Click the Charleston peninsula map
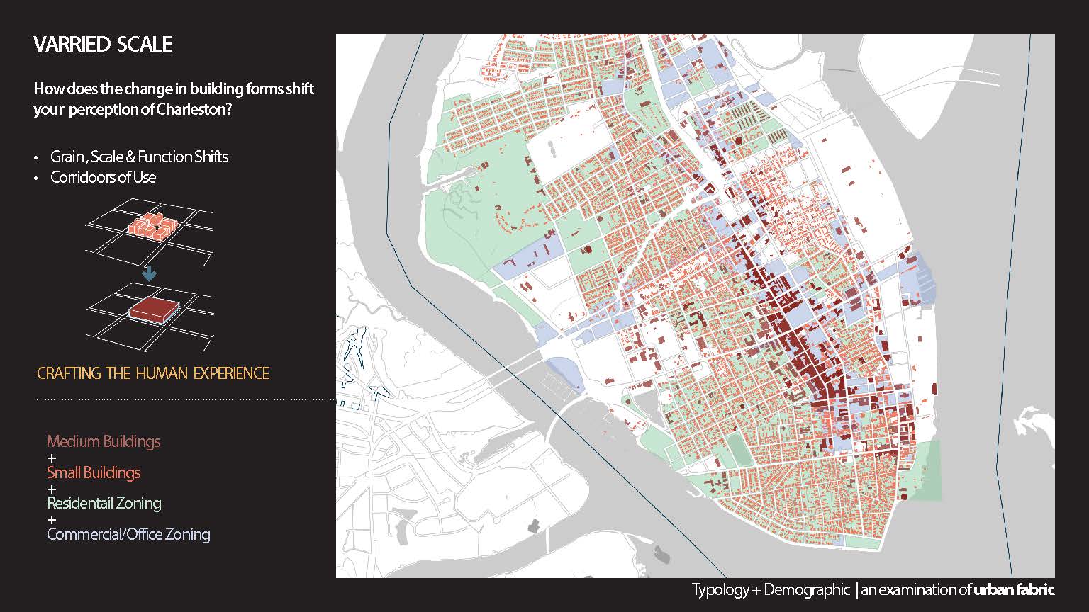 point(695,306)
